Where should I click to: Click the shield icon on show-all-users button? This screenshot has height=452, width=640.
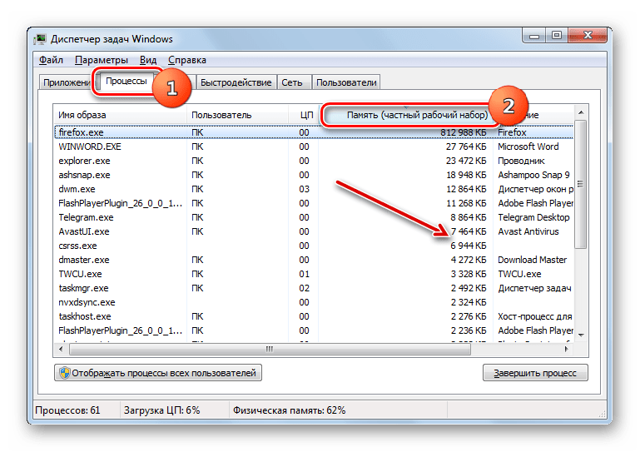63,373
